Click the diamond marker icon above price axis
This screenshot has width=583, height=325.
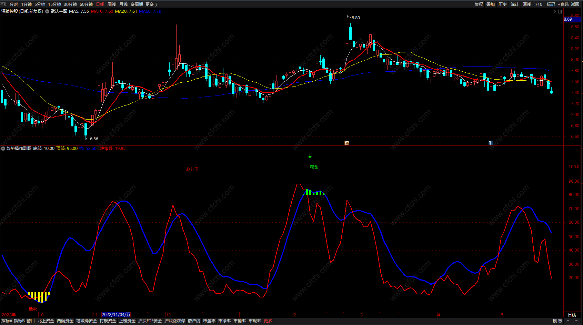coord(554,11)
